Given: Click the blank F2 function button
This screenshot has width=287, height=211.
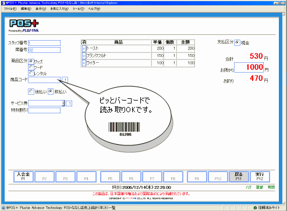Looking at the screenshot, I should pos(44,177).
